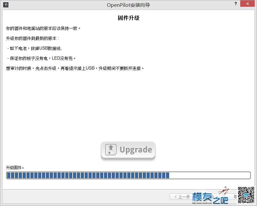Click the 升级固件。 status label

pos(15,168)
